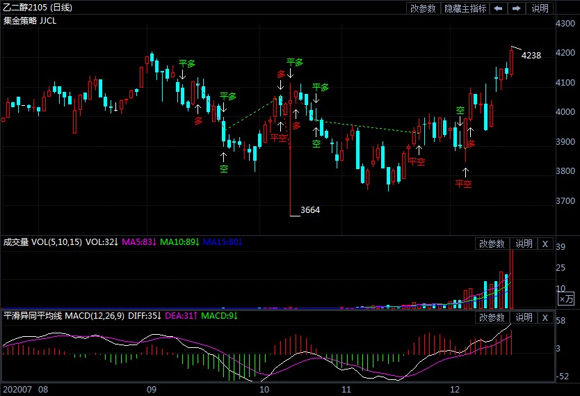Close the volume panel with X
Screen dimensions: 580x396
tap(545, 244)
